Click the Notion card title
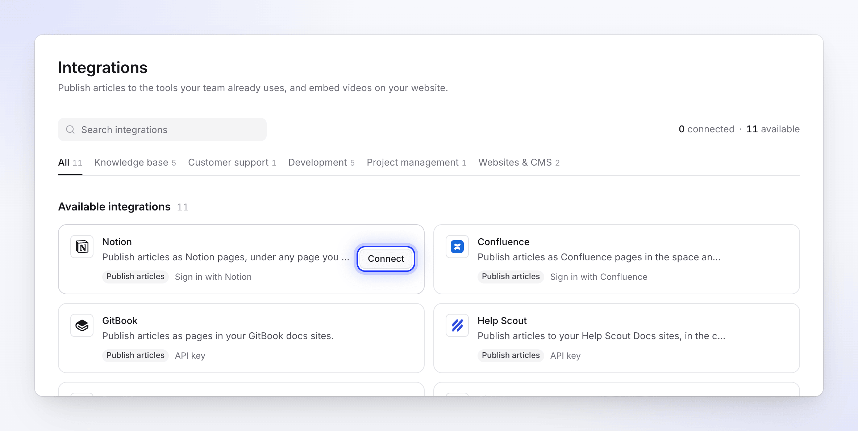The height and width of the screenshot is (431, 858). click(117, 242)
